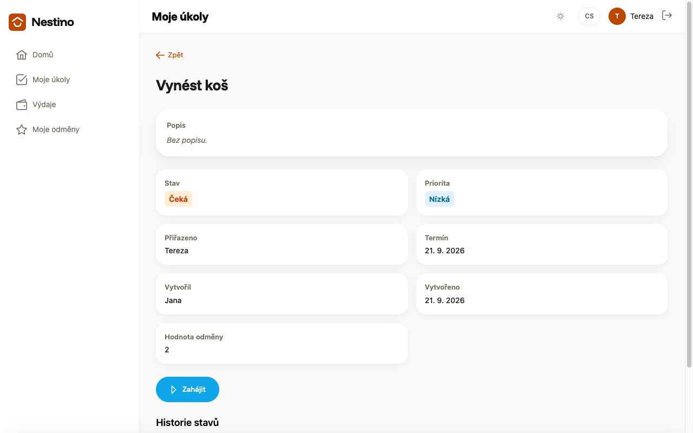The height and width of the screenshot is (433, 693).
Task: Toggle the light/dark theme sun icon
Action: [x=560, y=16]
